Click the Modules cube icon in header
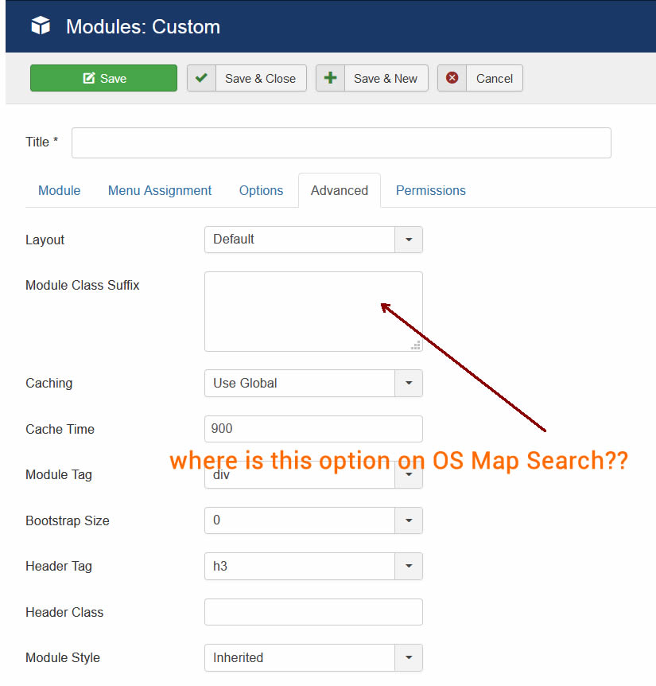This screenshot has width=656, height=686. tap(41, 26)
